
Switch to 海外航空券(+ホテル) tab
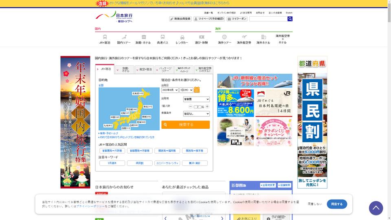[204, 69]
